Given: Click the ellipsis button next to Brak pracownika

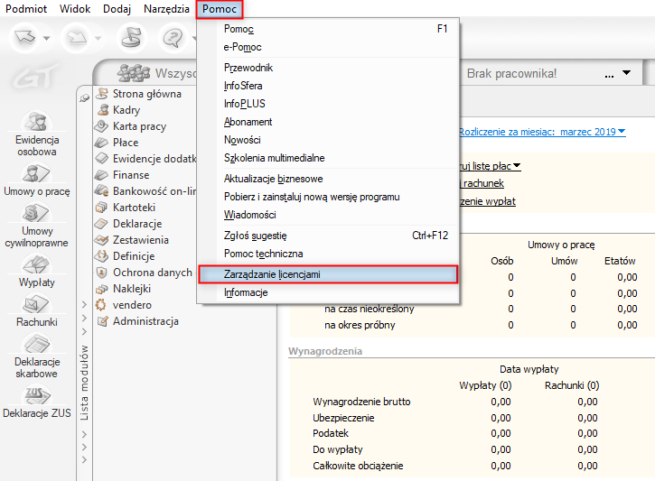Looking at the screenshot, I should (610, 76).
